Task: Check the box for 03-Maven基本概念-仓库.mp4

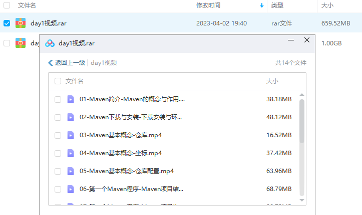Action: (x=58, y=135)
